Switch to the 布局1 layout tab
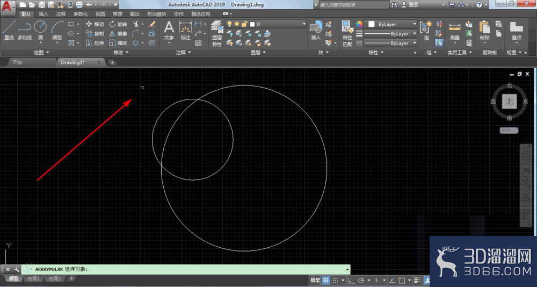537x287 pixels. tap(33, 279)
